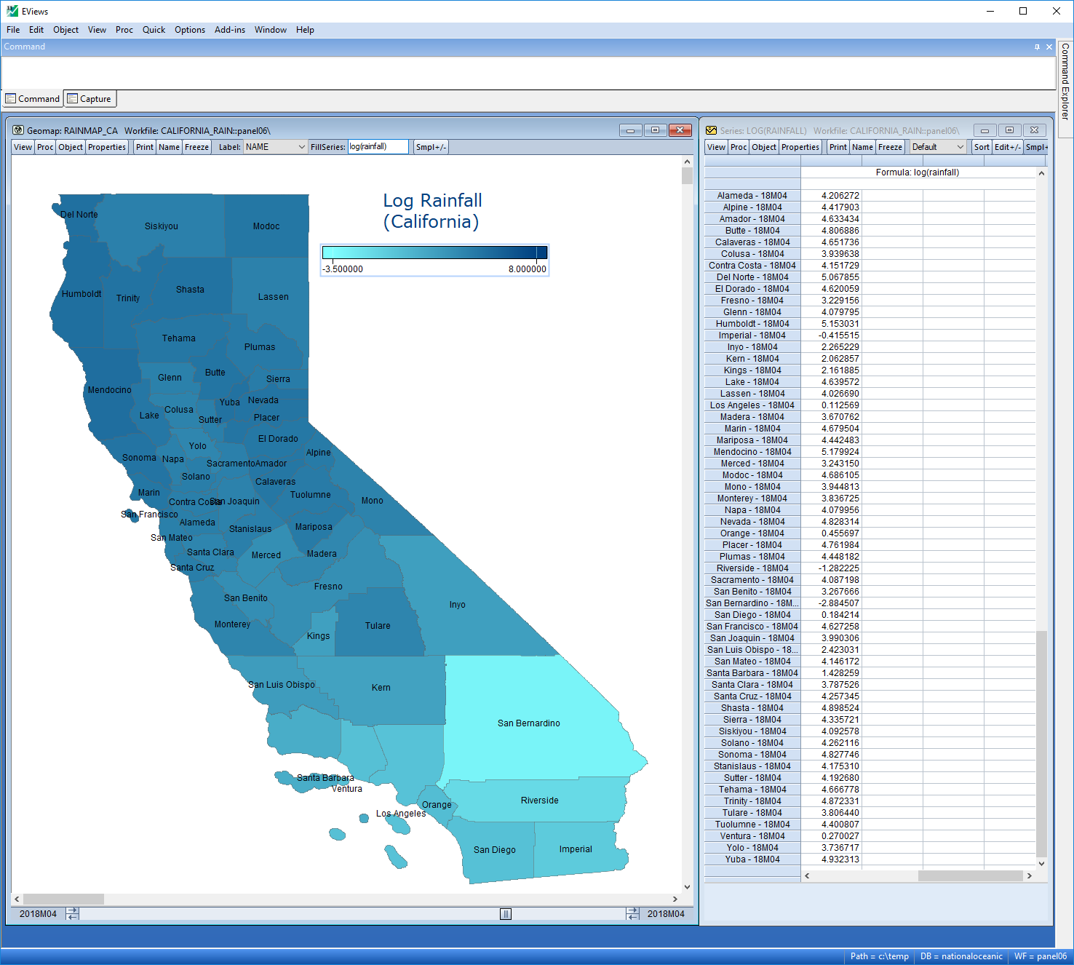
Task: Click the EViews application logo icon
Action: pyautogui.click(x=12, y=11)
